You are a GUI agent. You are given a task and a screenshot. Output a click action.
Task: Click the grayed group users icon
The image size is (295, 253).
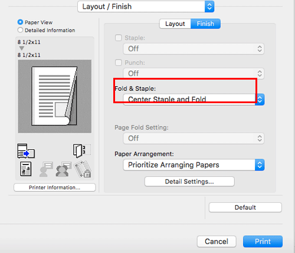pos(63,169)
